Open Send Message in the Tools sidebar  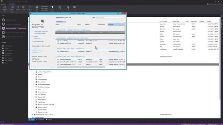click(x=7, y=60)
